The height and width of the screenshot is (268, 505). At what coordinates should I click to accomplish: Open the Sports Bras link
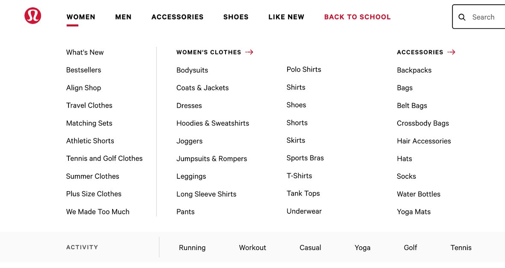coord(305,158)
